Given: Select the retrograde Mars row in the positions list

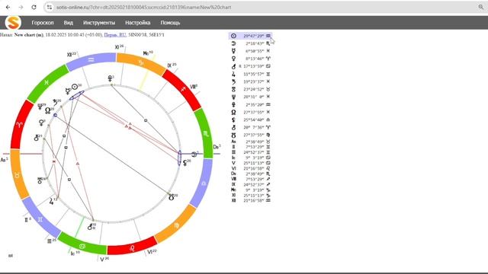Looking at the screenshot, I should pyautogui.click(x=251, y=66).
